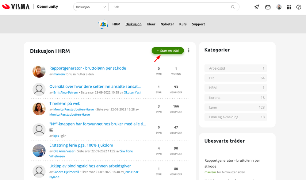Image resolution: width=306 pixels, height=180 pixels.
Task: Open the mail envelope icon
Action: [268, 7]
